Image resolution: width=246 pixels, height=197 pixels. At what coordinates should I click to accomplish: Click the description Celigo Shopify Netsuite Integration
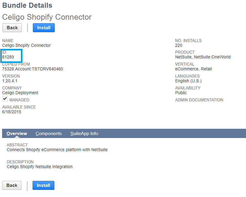39,167
